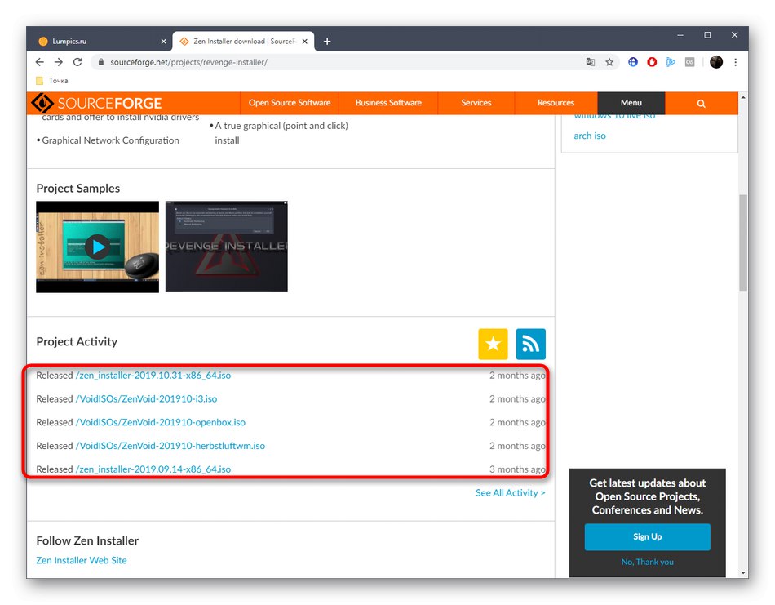Click the Sign Up button
The image size is (775, 605).
648,536
